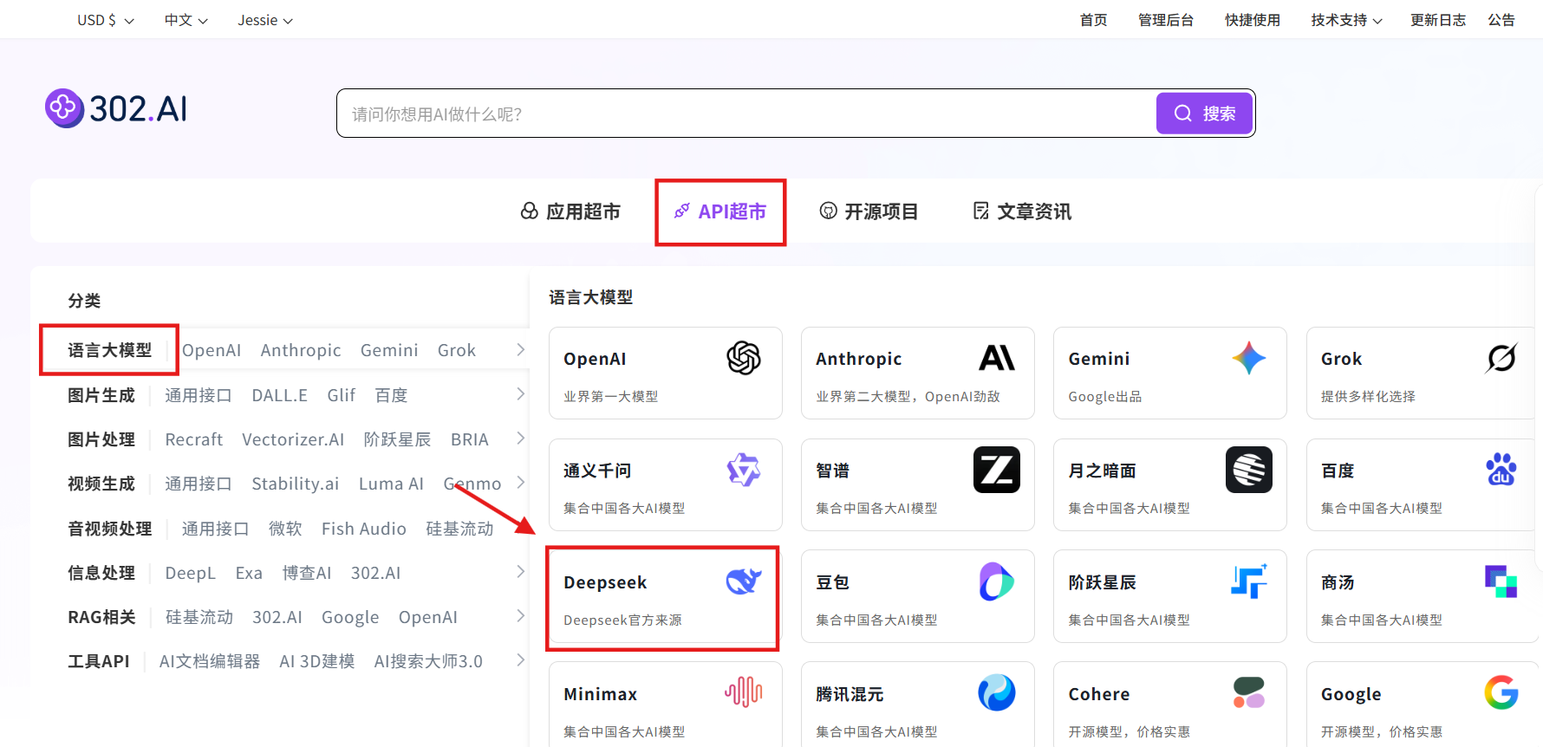1543x747 pixels.
Task: Click the 商汤 logo icon
Action: click(1501, 581)
